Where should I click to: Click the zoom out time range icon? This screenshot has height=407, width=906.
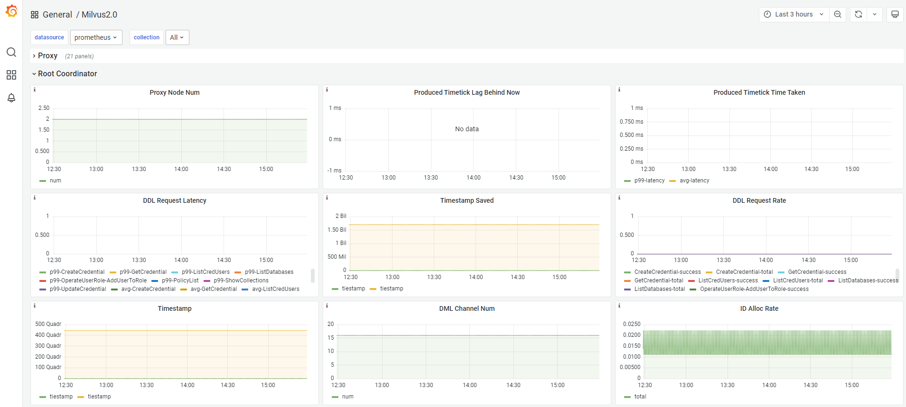[x=838, y=15]
